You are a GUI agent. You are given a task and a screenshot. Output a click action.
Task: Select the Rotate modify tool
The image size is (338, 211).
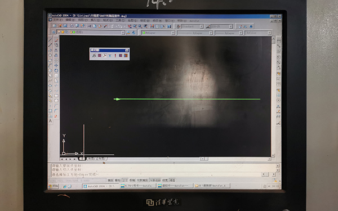(x=56, y=71)
